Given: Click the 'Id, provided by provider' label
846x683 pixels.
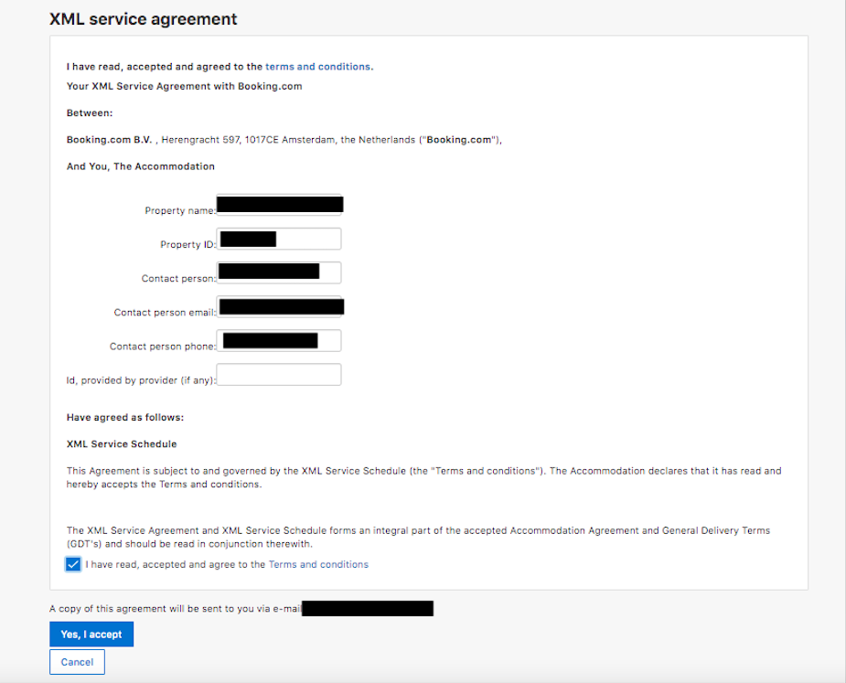Looking at the screenshot, I should pyautogui.click(x=141, y=380).
